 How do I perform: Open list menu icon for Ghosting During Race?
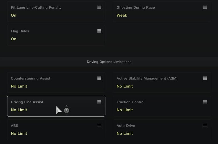point(205,7)
